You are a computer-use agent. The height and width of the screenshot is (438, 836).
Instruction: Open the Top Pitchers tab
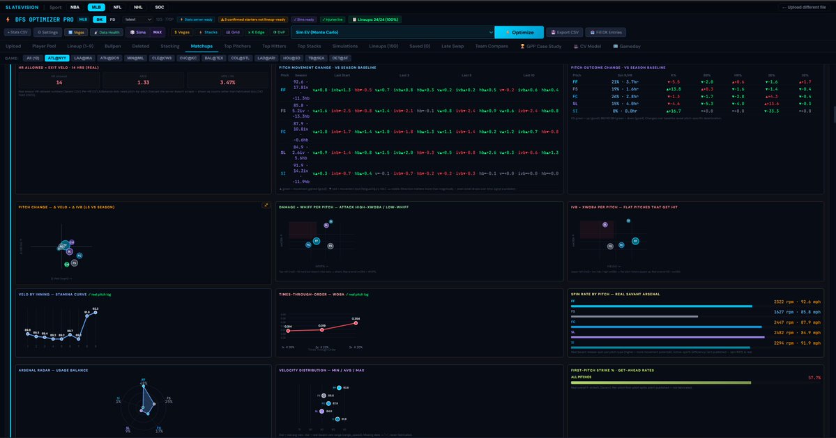(x=237, y=46)
